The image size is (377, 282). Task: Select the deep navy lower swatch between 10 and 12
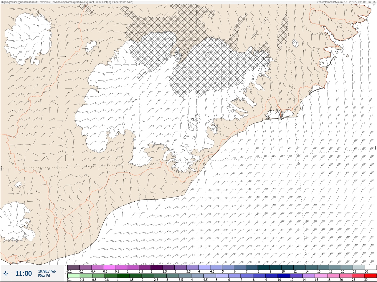284,276
